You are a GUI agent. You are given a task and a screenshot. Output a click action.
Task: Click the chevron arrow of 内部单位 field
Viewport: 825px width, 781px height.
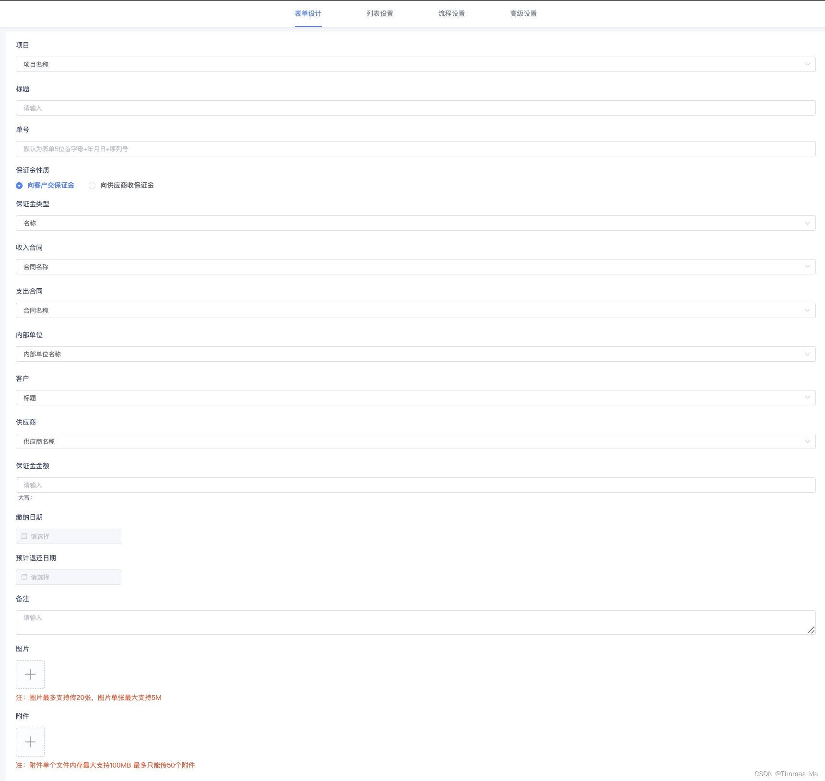[x=807, y=354]
